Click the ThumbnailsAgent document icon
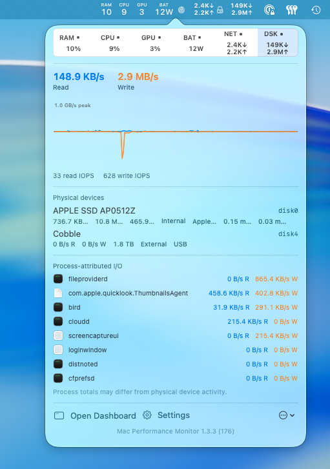The width and height of the screenshot is (330, 469). tap(58, 293)
